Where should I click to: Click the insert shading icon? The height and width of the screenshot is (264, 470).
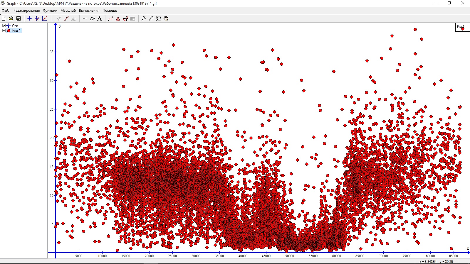pos(74,18)
